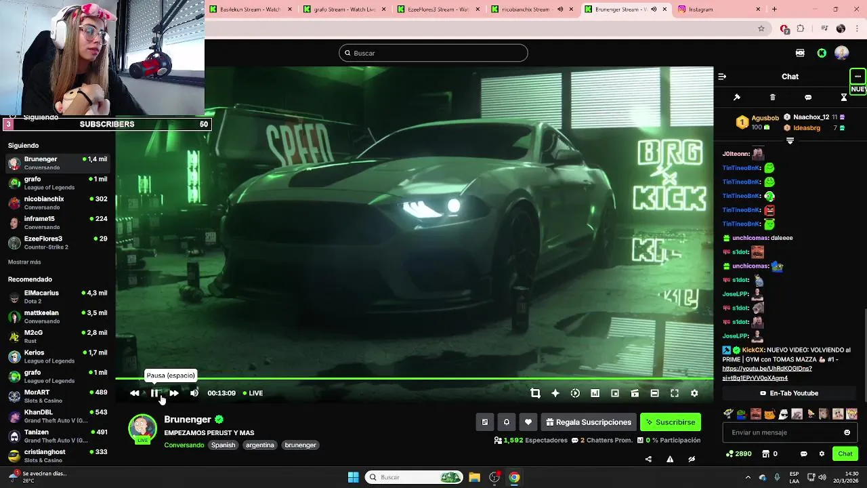
Task: Click the crossed-out eye hide icon
Action: tap(692, 459)
